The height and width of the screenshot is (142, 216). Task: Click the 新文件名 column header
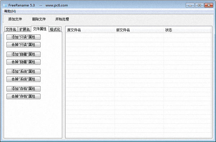[x=139, y=30]
